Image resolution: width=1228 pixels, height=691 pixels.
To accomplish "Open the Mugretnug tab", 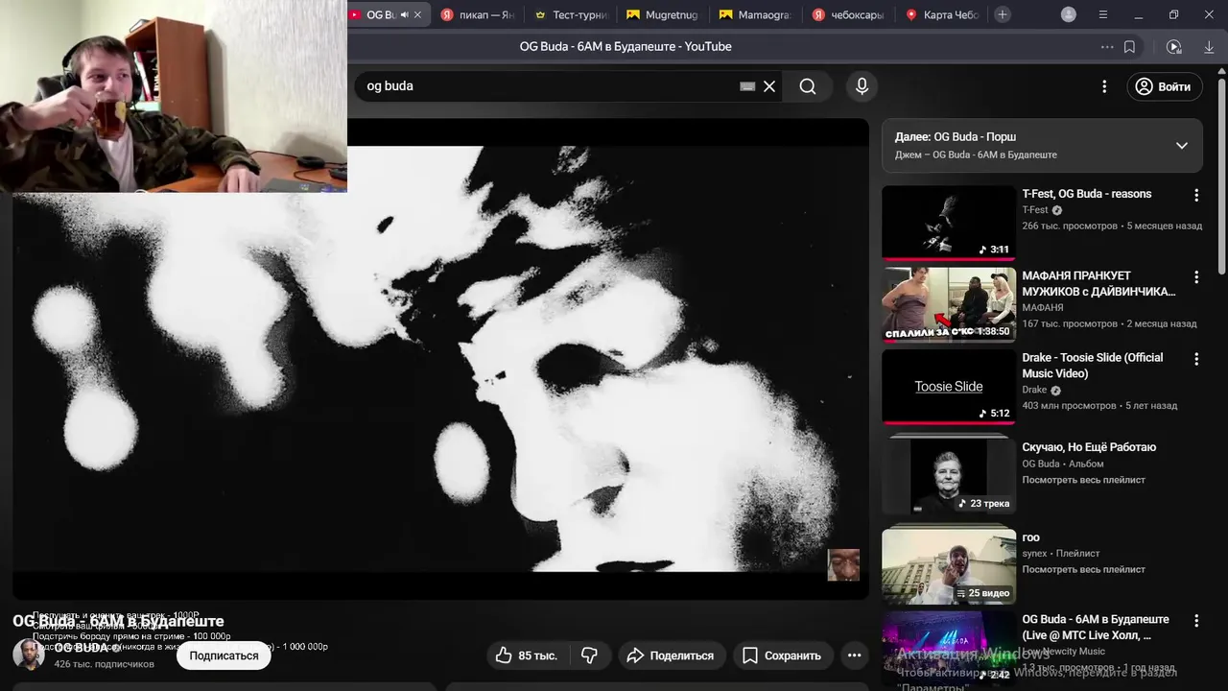I will coord(663,14).
